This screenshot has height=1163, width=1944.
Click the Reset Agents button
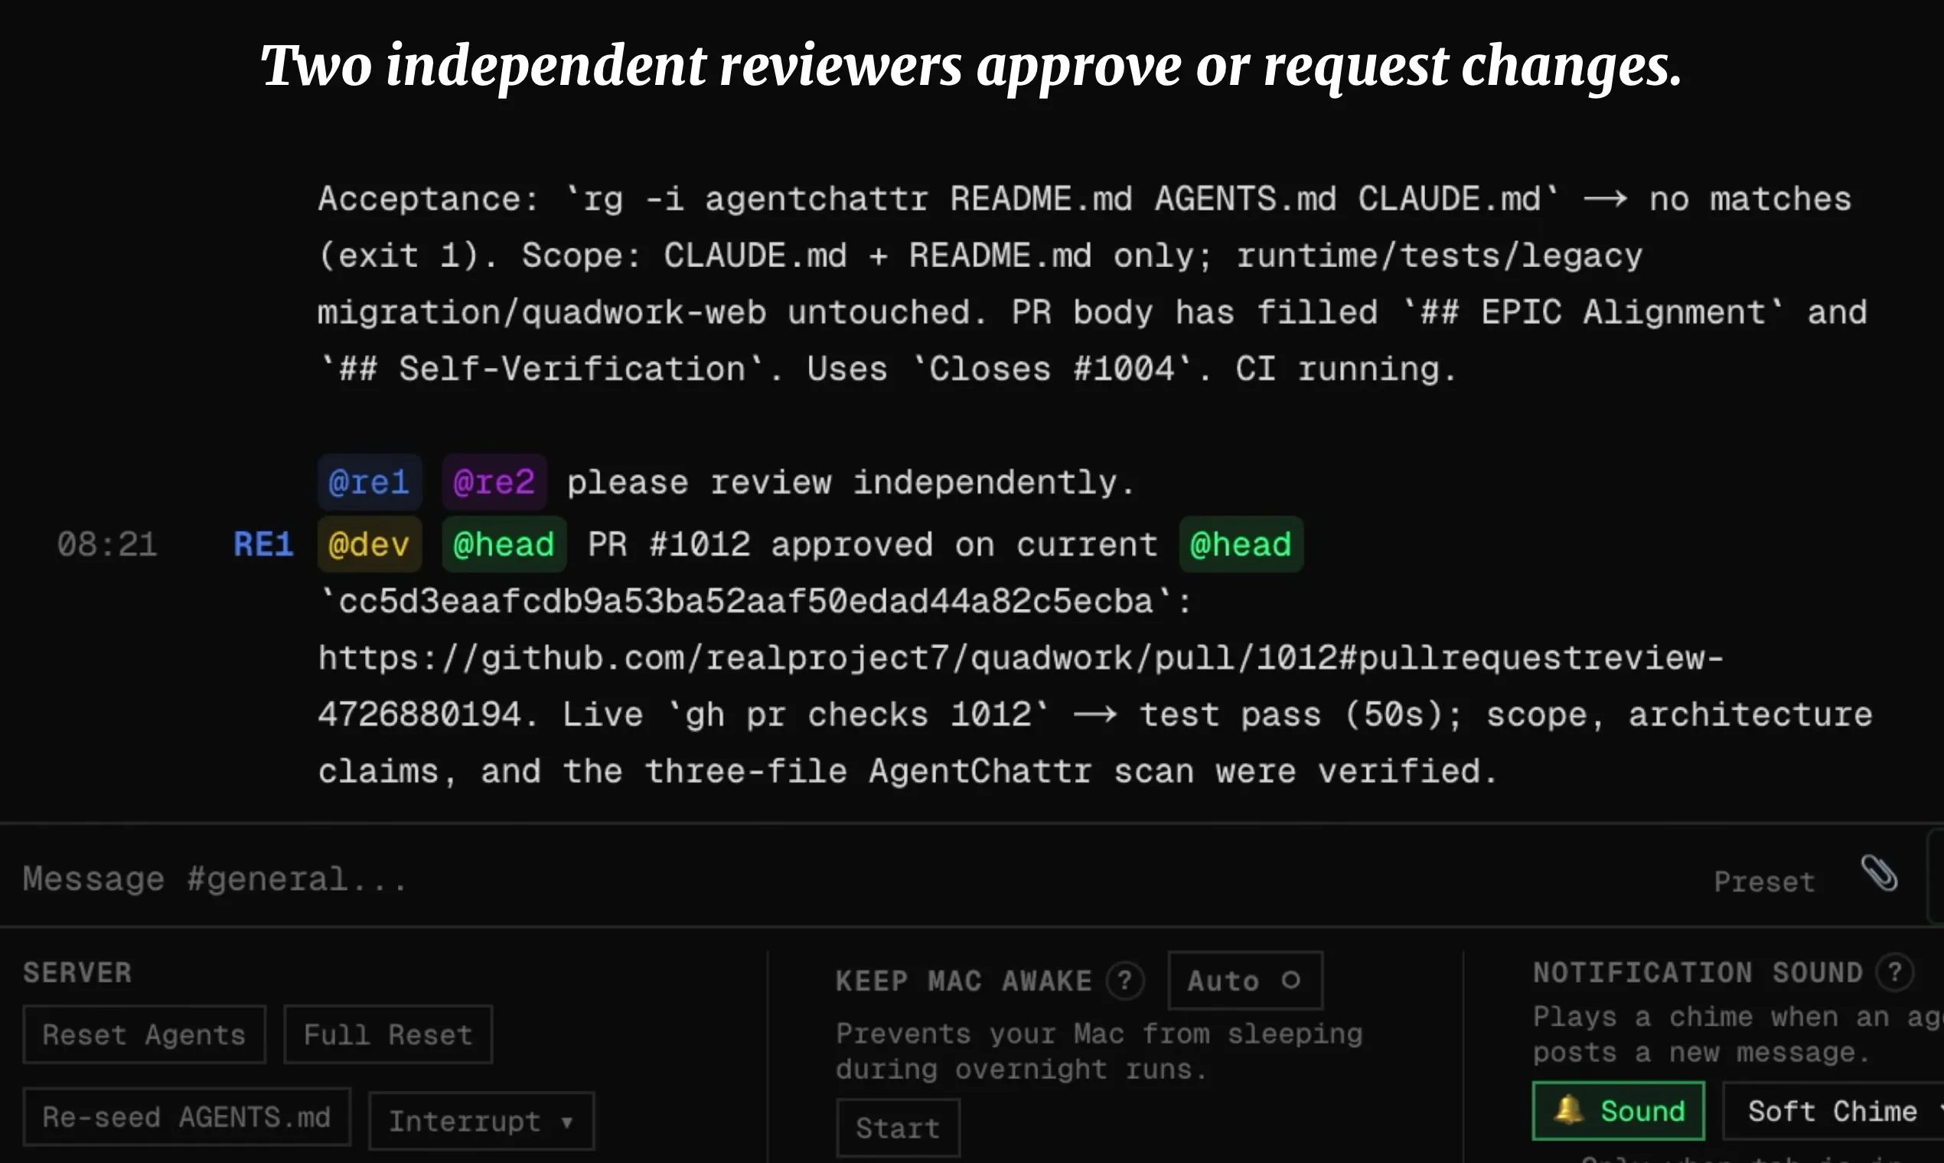[x=144, y=1034]
